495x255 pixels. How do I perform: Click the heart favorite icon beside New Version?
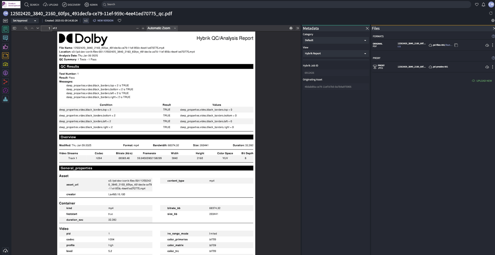tap(120, 21)
